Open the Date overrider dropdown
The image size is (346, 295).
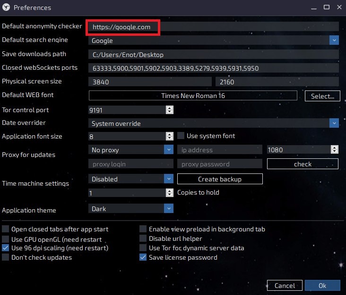tap(213, 123)
